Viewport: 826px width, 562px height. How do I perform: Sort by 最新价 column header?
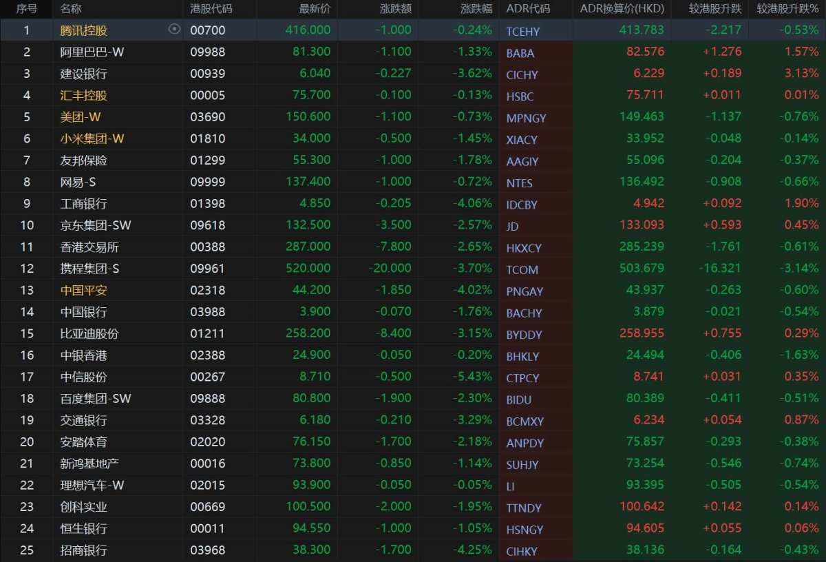pos(315,9)
